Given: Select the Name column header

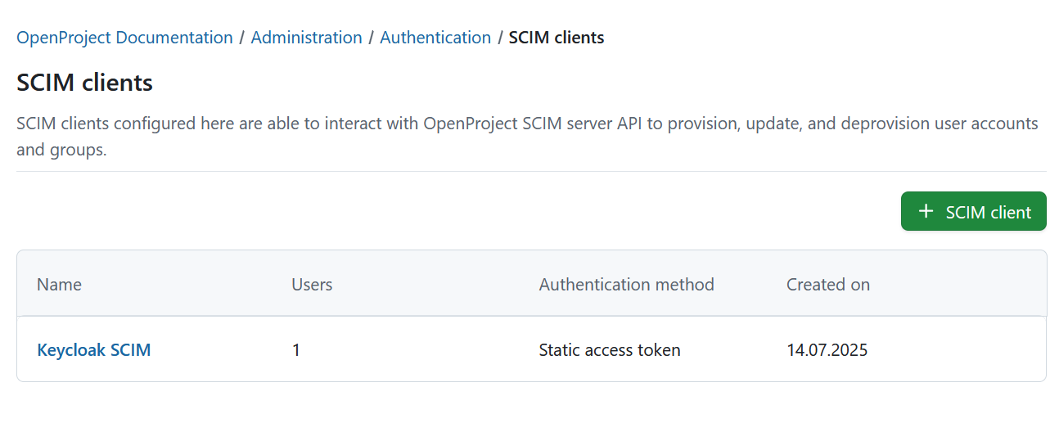Looking at the screenshot, I should tap(59, 285).
